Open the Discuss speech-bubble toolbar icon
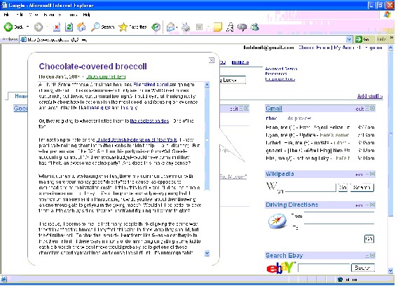 pos(242,27)
